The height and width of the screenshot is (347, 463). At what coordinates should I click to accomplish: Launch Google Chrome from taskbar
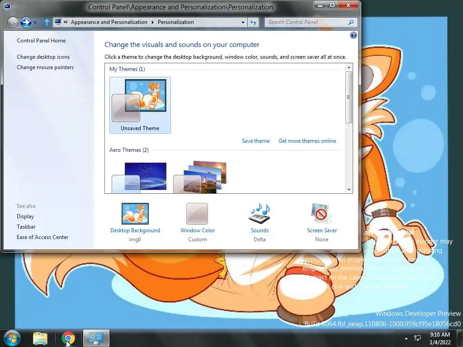[68, 338]
